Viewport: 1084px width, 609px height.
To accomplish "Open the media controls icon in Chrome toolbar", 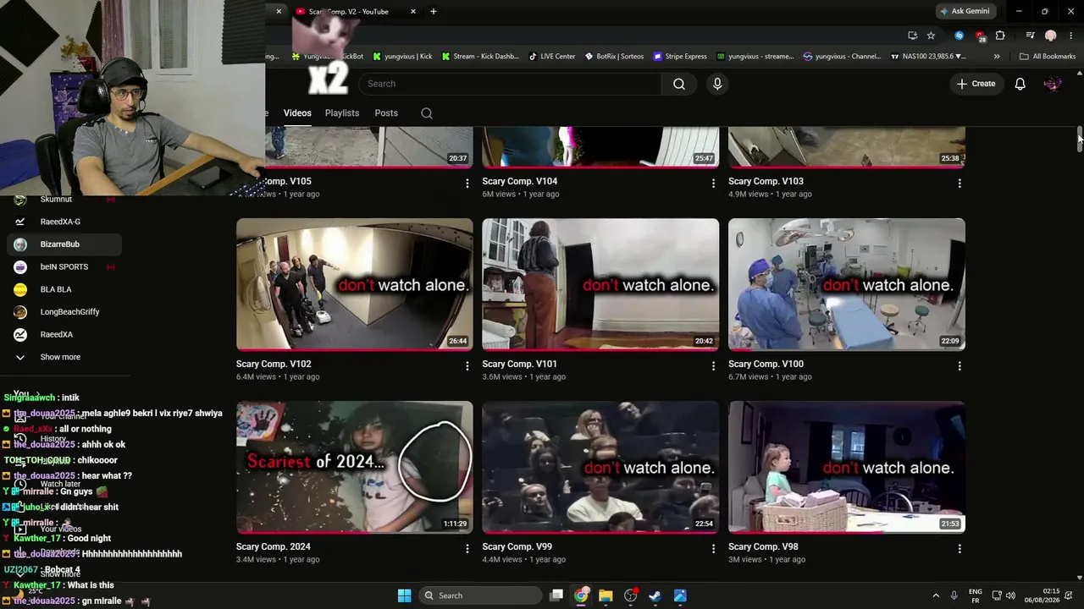I will 1030,36.
